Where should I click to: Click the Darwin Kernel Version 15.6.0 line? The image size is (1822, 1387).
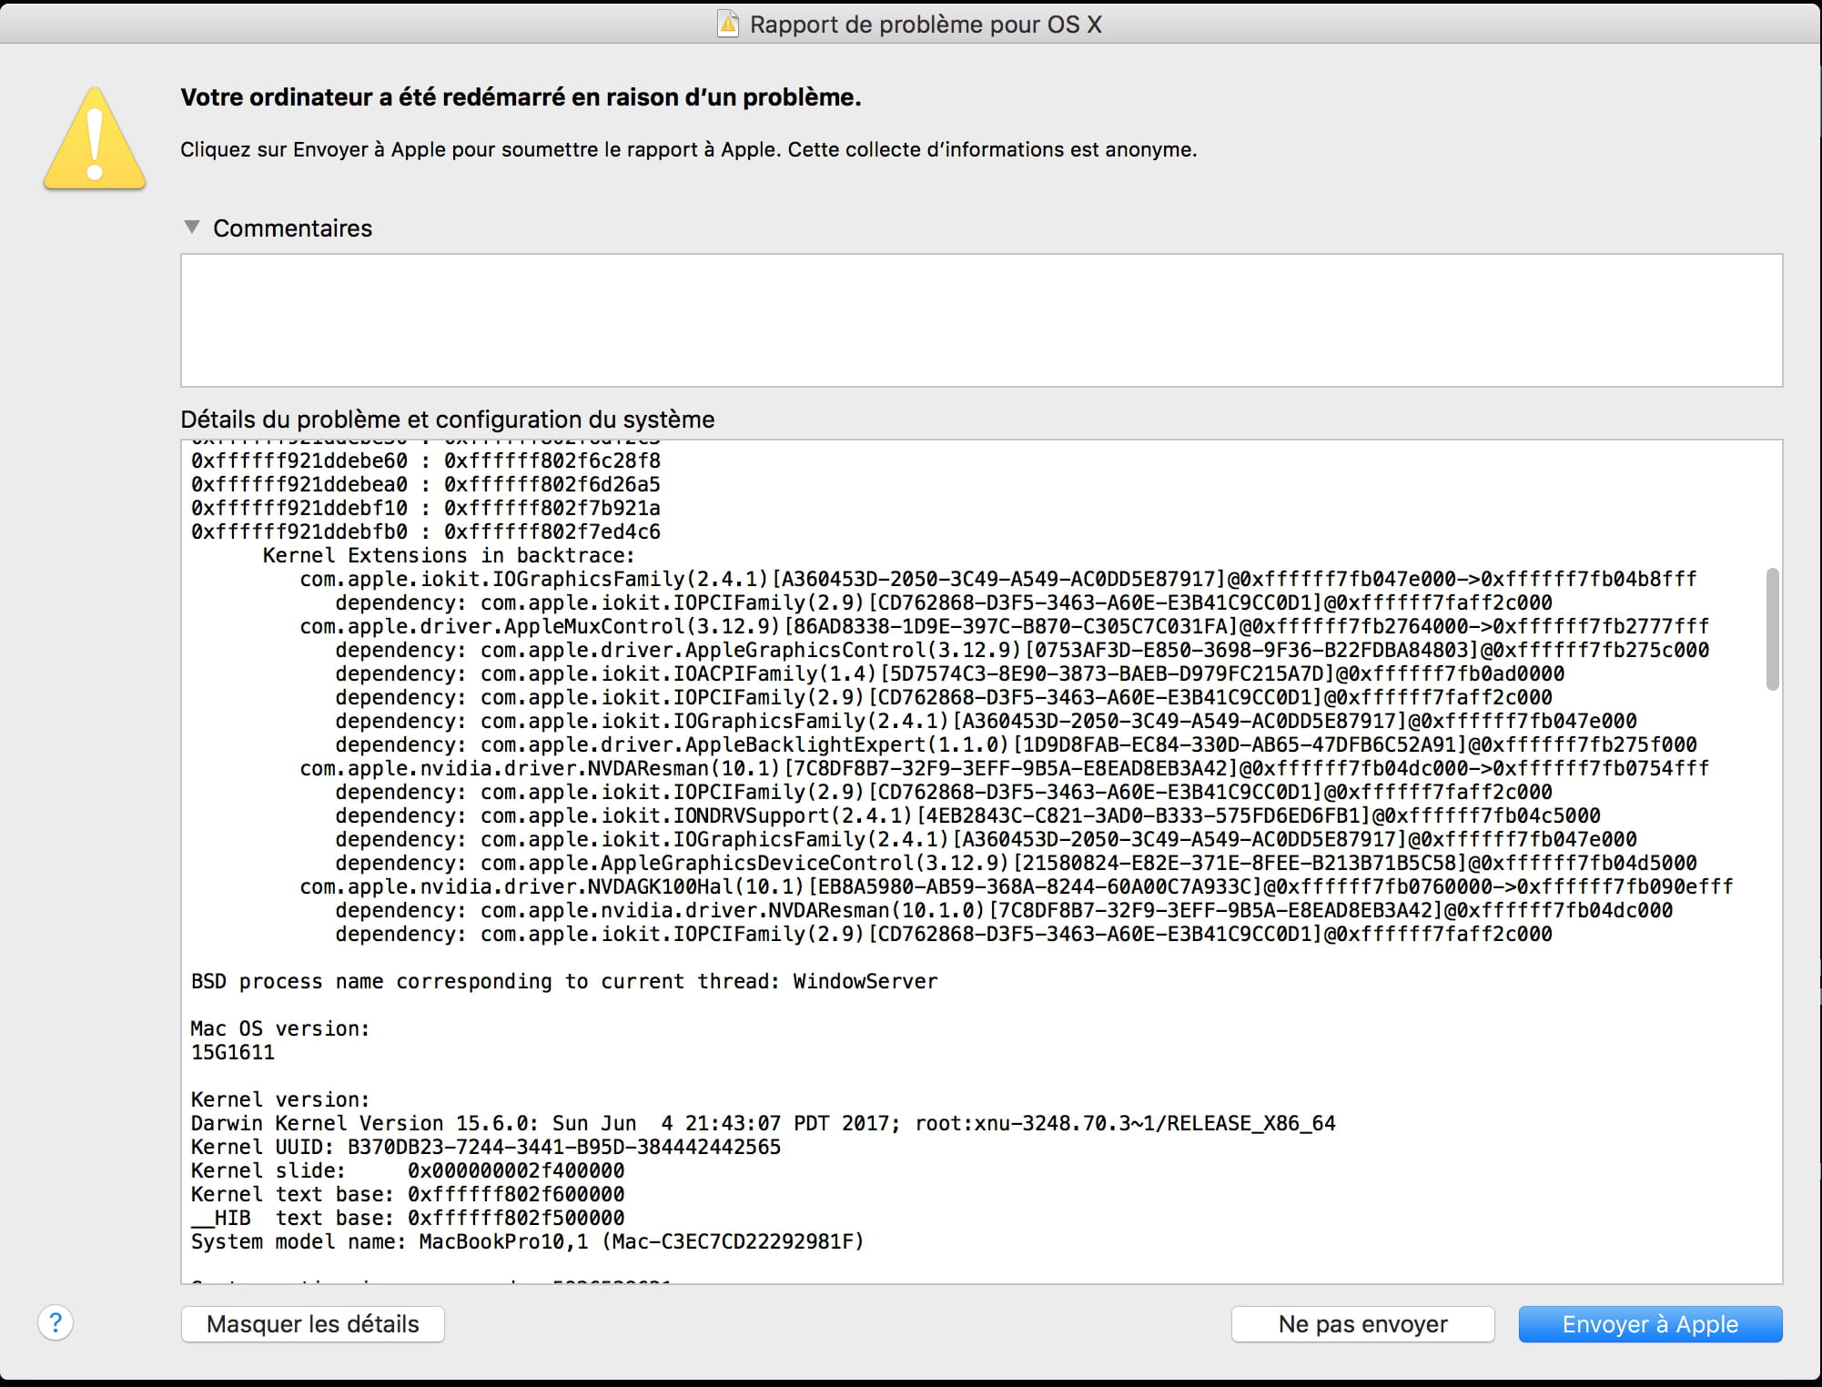click(x=764, y=1123)
